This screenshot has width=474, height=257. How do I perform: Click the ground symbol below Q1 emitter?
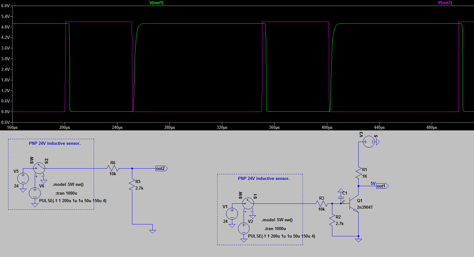click(359, 240)
